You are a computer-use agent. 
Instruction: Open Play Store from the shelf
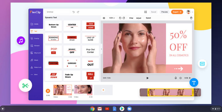click(x=122, y=109)
